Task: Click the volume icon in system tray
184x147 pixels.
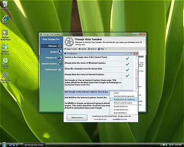Action: (173, 145)
